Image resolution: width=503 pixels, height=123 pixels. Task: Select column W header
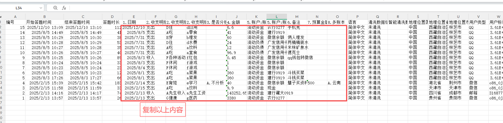pyautogui.click(x=498, y=17)
